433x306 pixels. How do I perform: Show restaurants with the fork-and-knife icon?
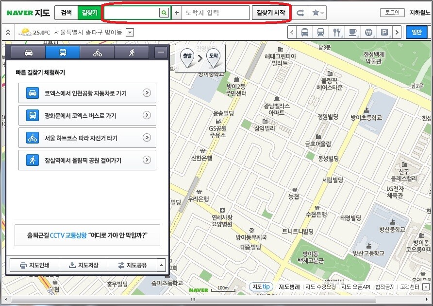(337, 33)
